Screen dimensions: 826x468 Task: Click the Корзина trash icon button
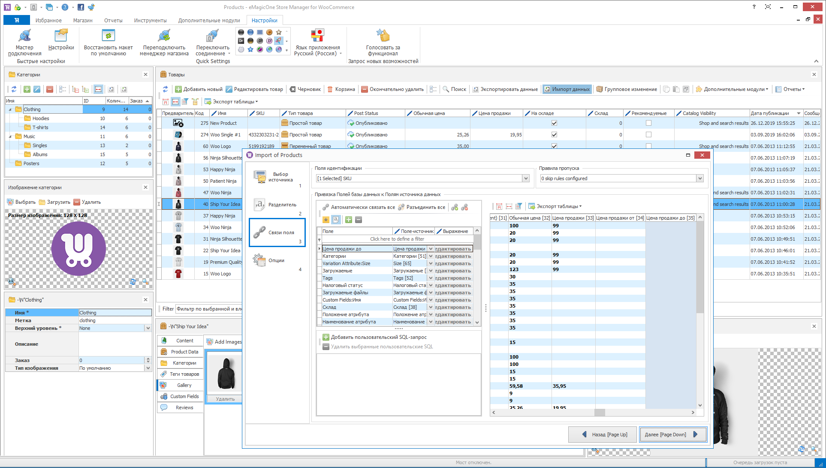coord(341,89)
